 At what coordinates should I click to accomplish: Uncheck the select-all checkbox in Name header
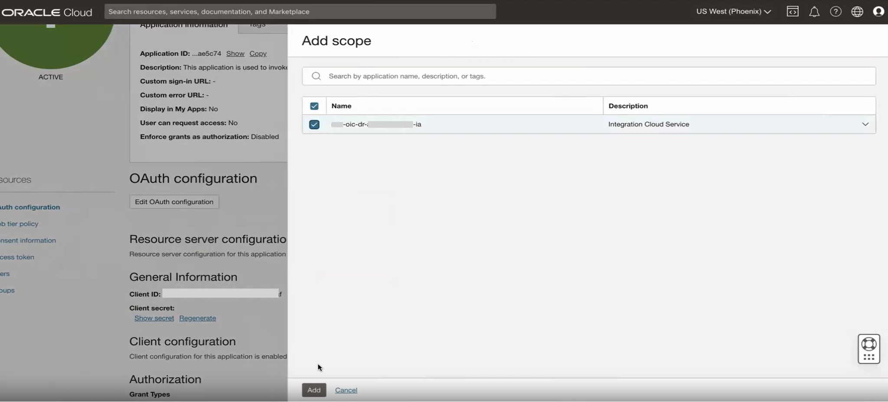[x=313, y=106]
